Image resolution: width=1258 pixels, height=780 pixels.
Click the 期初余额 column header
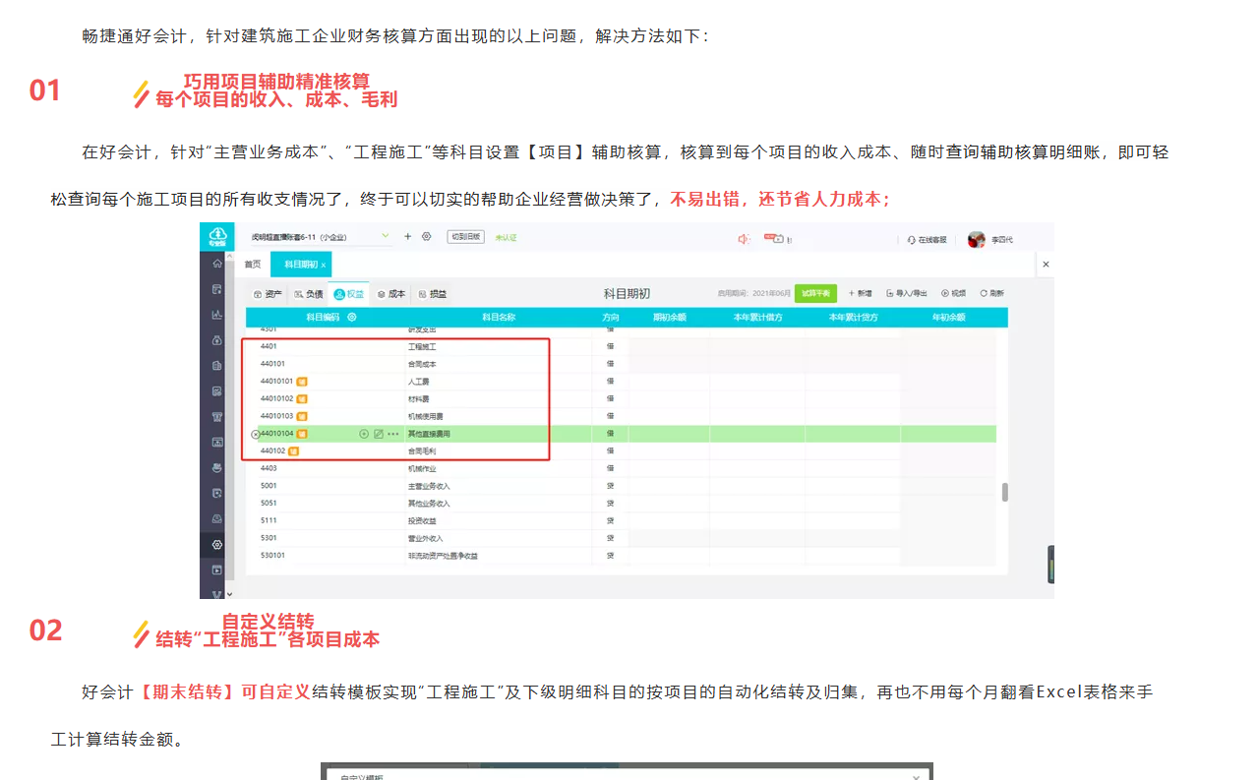(x=670, y=318)
